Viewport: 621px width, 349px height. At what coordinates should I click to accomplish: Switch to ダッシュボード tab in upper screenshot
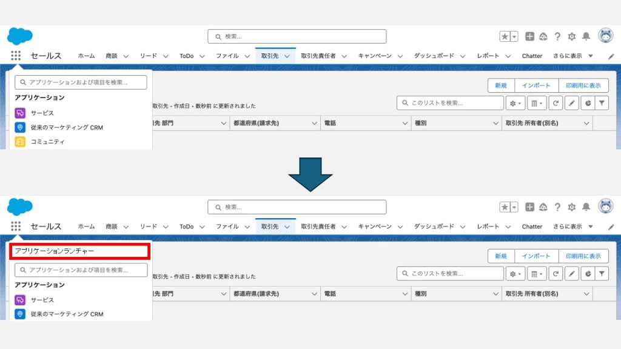(434, 56)
